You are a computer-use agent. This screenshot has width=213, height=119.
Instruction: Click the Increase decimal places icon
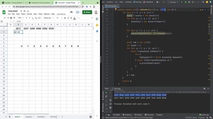pyautogui.click(x=36, y=18)
